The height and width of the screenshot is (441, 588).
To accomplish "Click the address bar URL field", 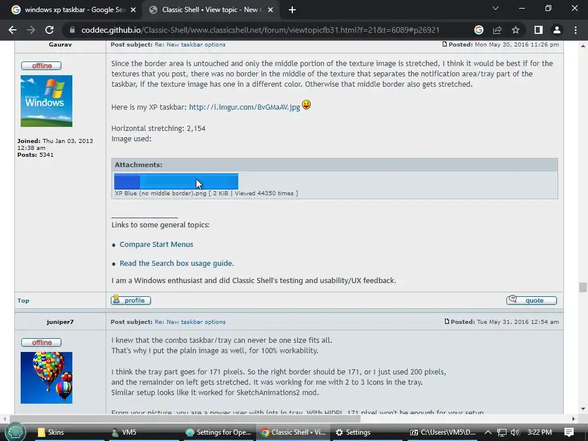I will [x=260, y=30].
